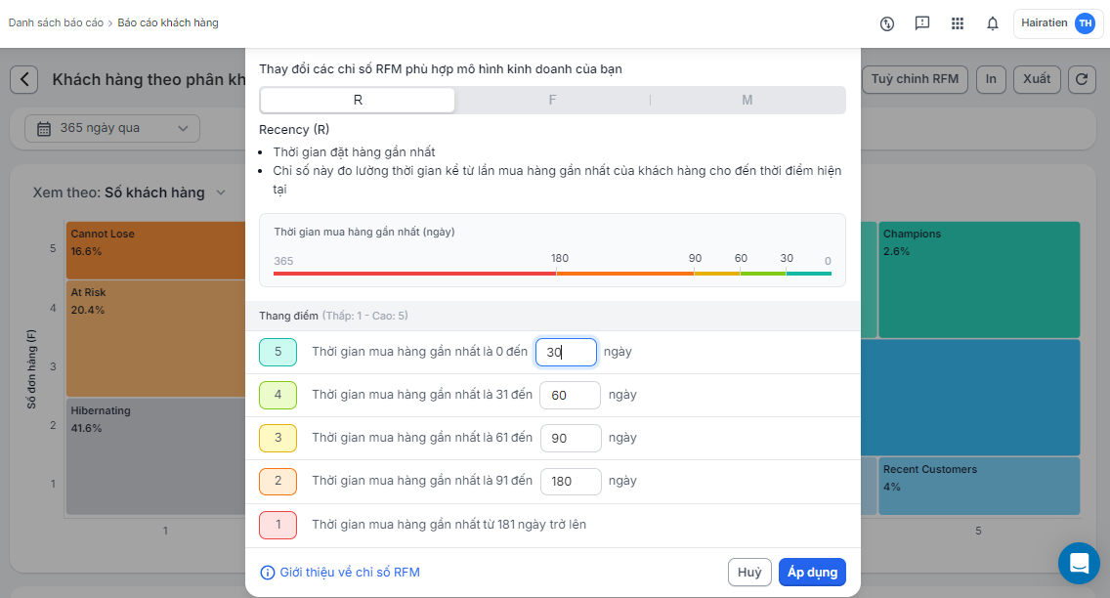This screenshot has width=1110, height=598.
Task: Open the notifications bell
Action: (993, 23)
